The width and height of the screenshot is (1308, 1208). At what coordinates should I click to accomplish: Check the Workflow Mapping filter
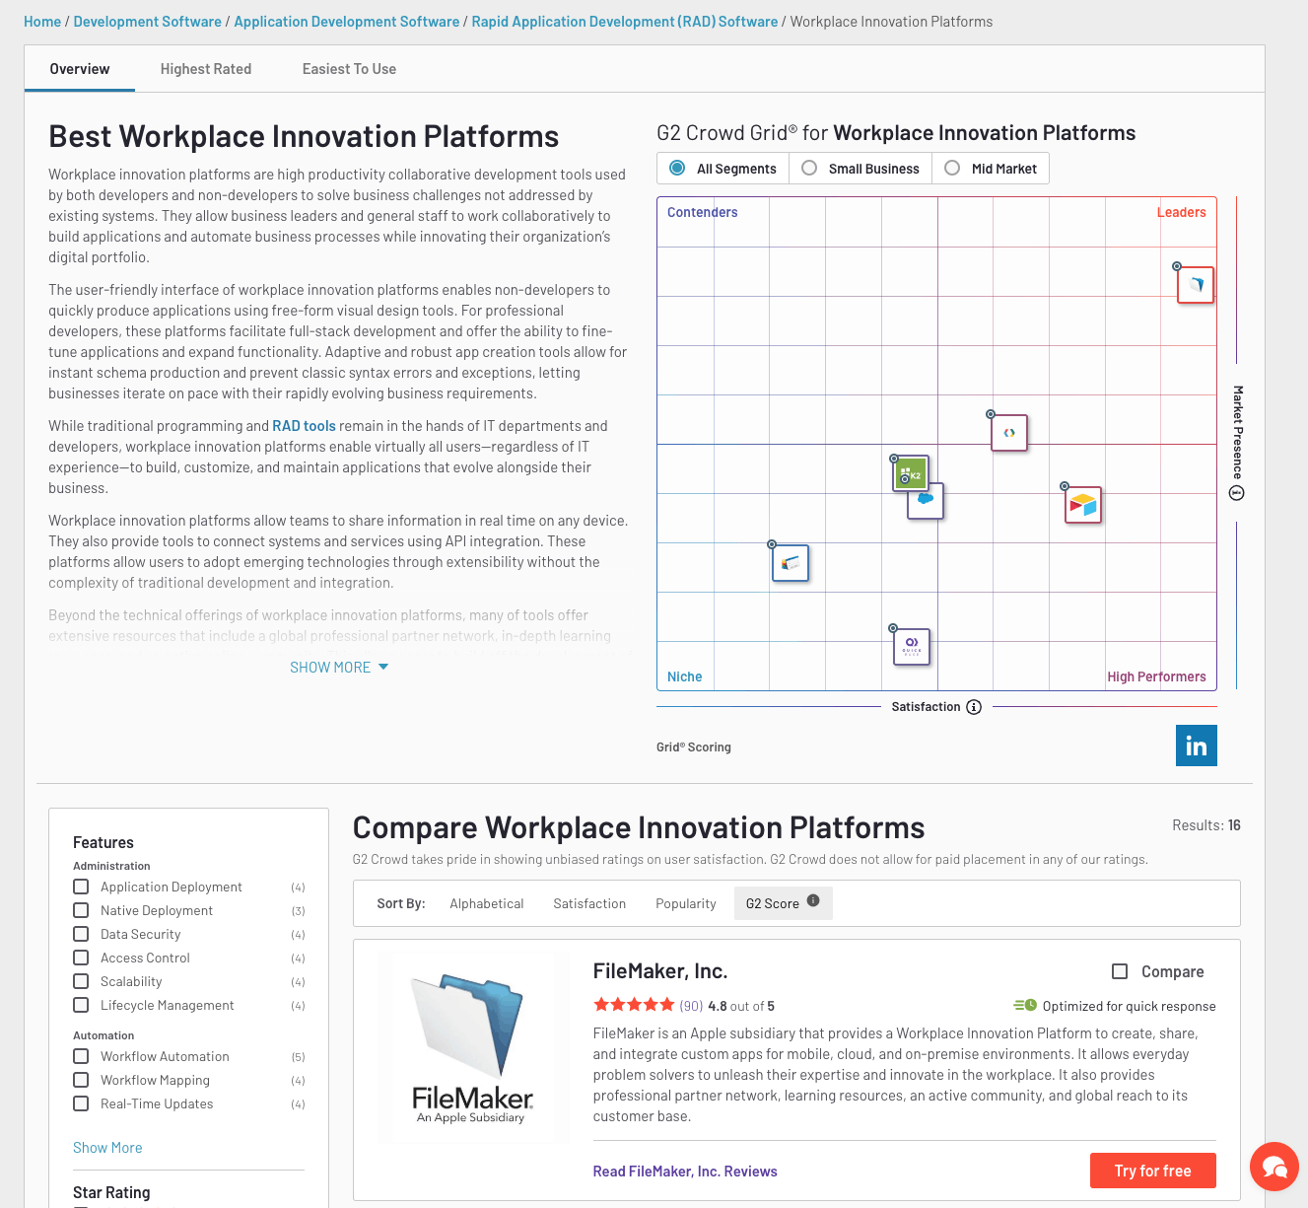coord(81,1080)
